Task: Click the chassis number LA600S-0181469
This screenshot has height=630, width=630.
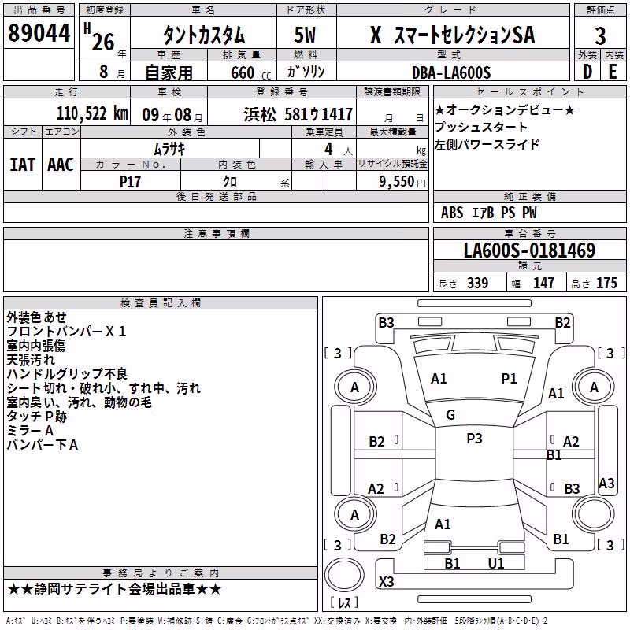Action: [529, 250]
